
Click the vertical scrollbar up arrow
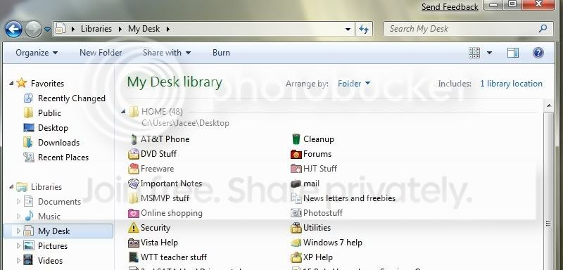click(x=549, y=105)
